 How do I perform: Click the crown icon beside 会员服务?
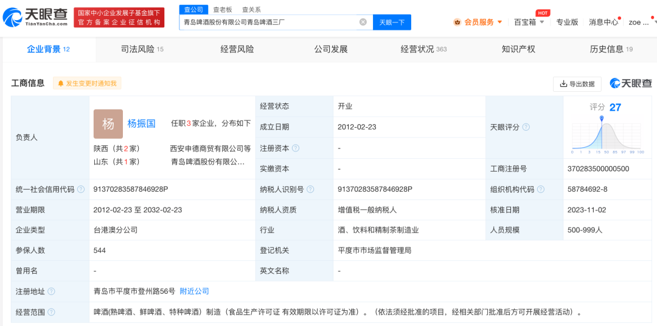tap(457, 23)
